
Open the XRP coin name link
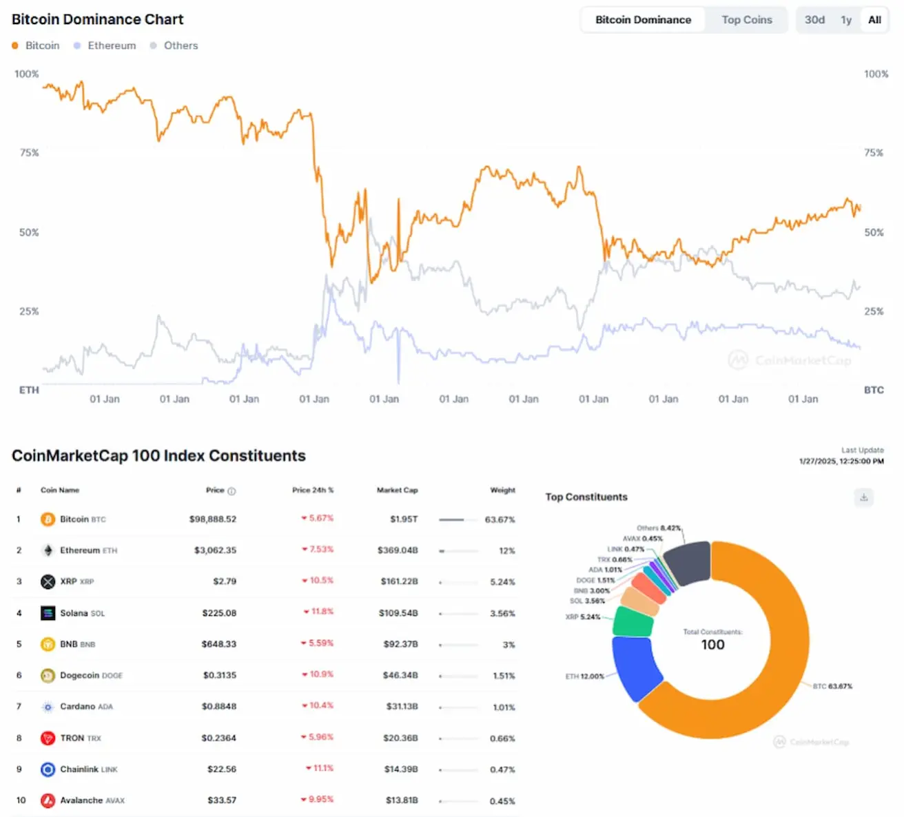76,582
